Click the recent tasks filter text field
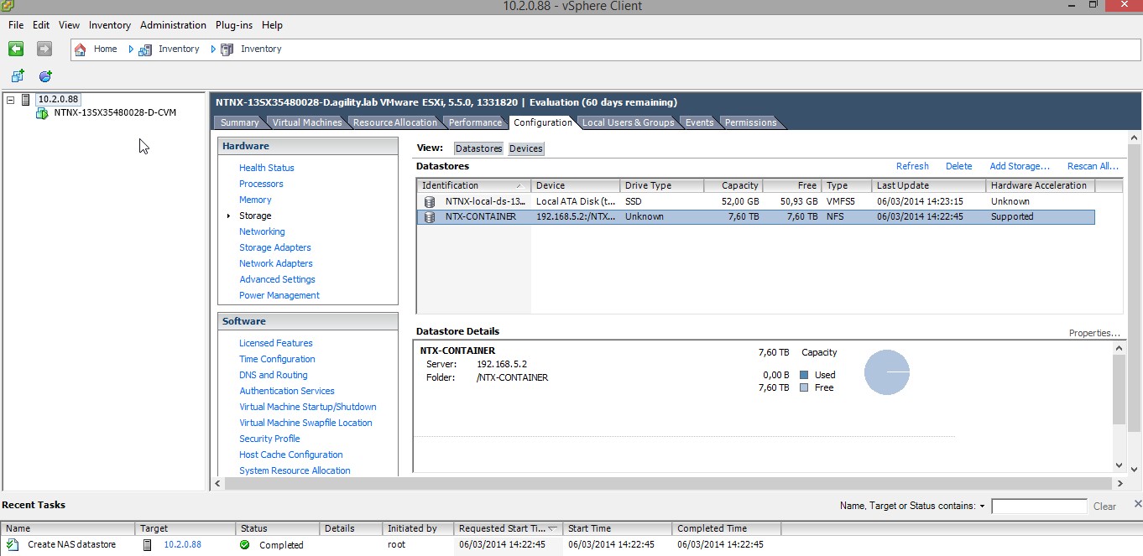This screenshot has height=556, width=1143. tap(1038, 507)
